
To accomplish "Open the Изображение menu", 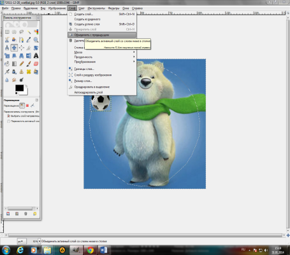I will (x=57, y=8).
